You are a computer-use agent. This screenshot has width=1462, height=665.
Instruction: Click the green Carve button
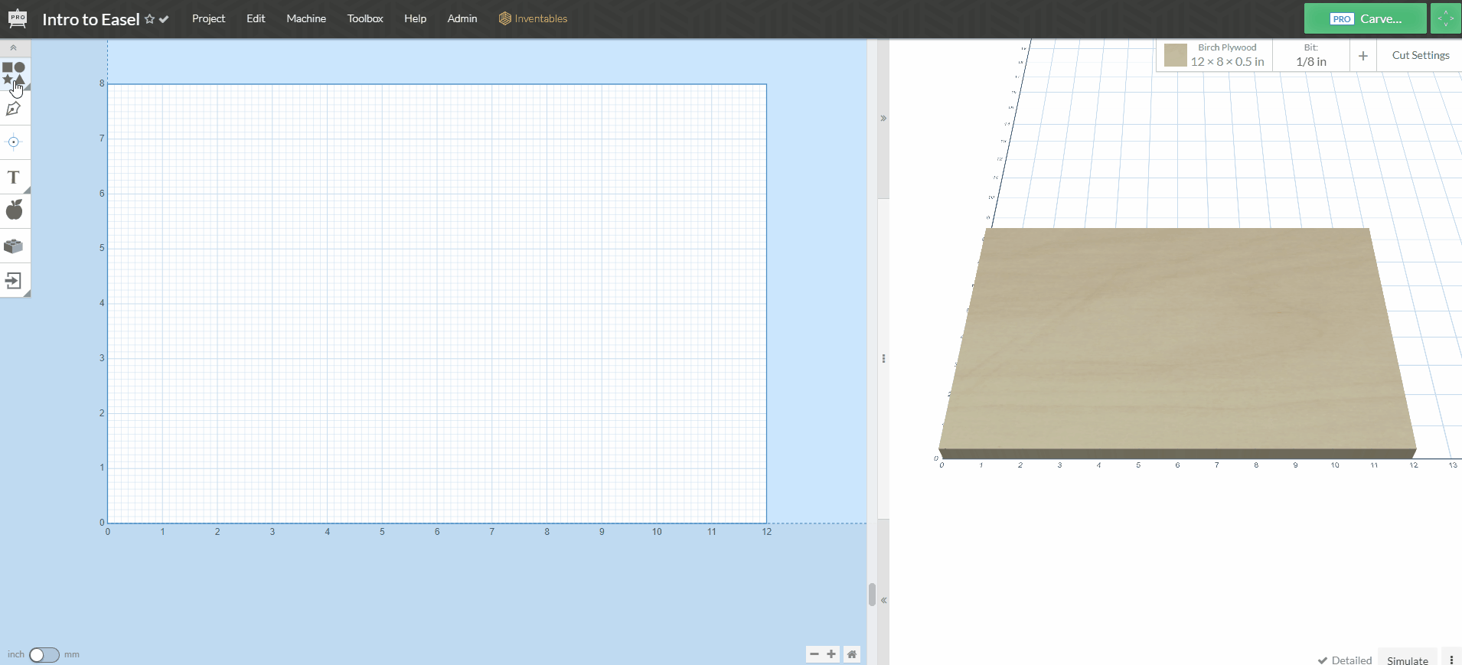(1366, 18)
